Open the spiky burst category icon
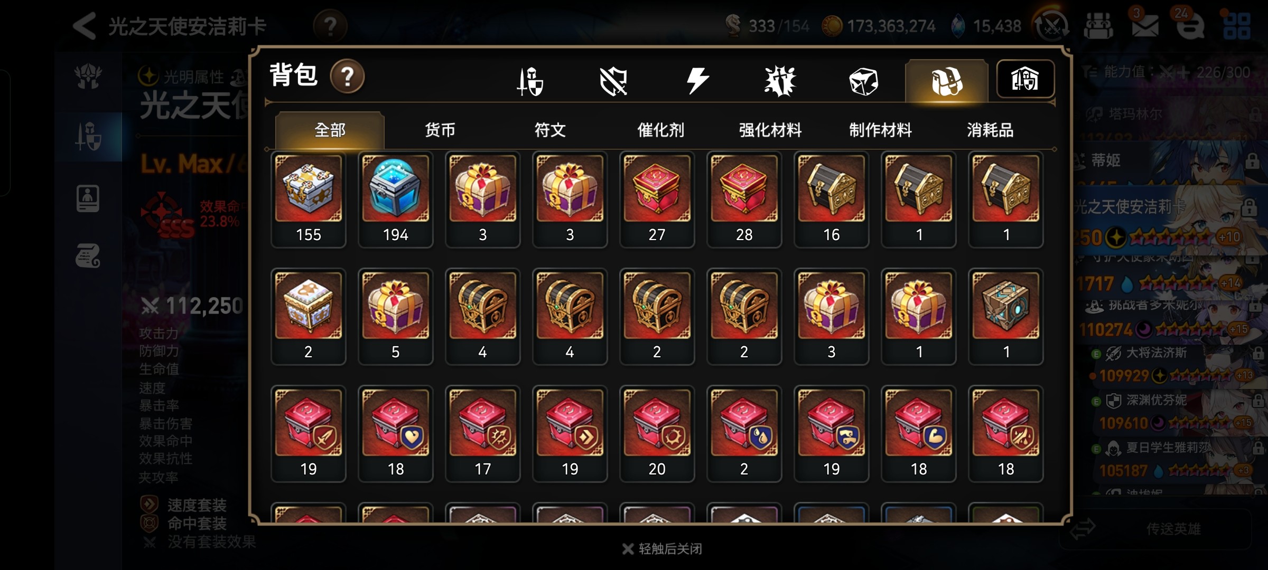 (780, 81)
